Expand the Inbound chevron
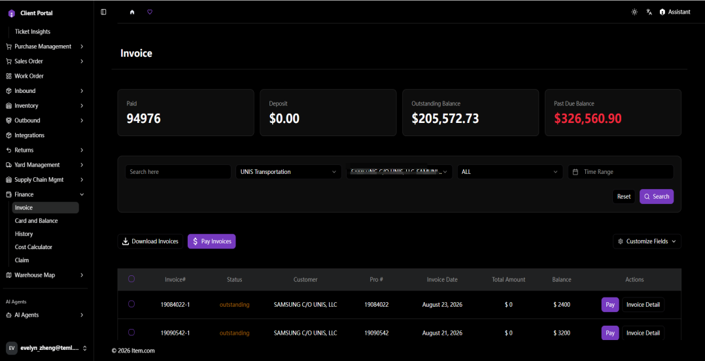 pos(82,91)
